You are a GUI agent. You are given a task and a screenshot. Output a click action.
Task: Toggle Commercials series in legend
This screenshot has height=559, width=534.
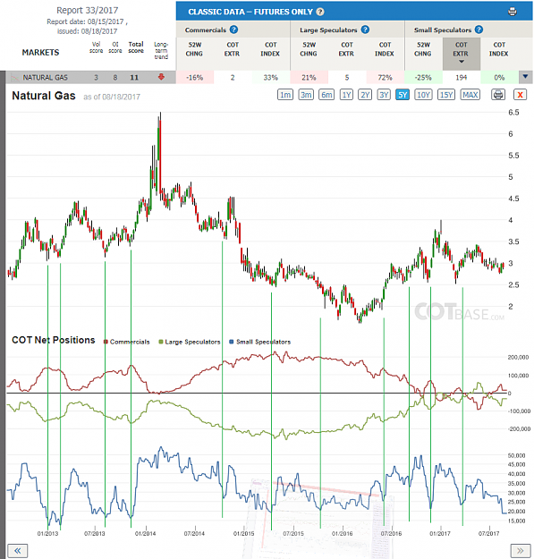pos(126,342)
